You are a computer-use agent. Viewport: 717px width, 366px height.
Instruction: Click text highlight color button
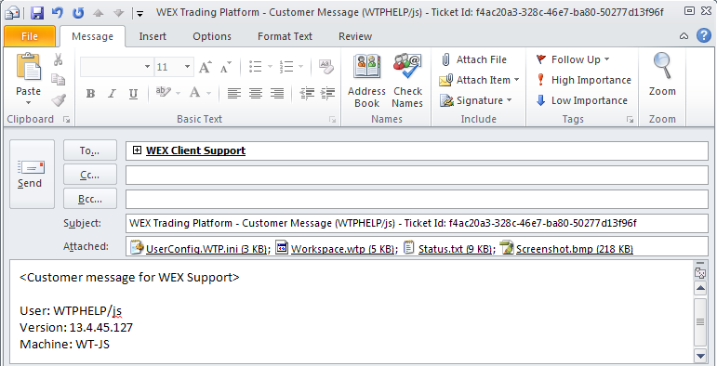[x=163, y=93]
